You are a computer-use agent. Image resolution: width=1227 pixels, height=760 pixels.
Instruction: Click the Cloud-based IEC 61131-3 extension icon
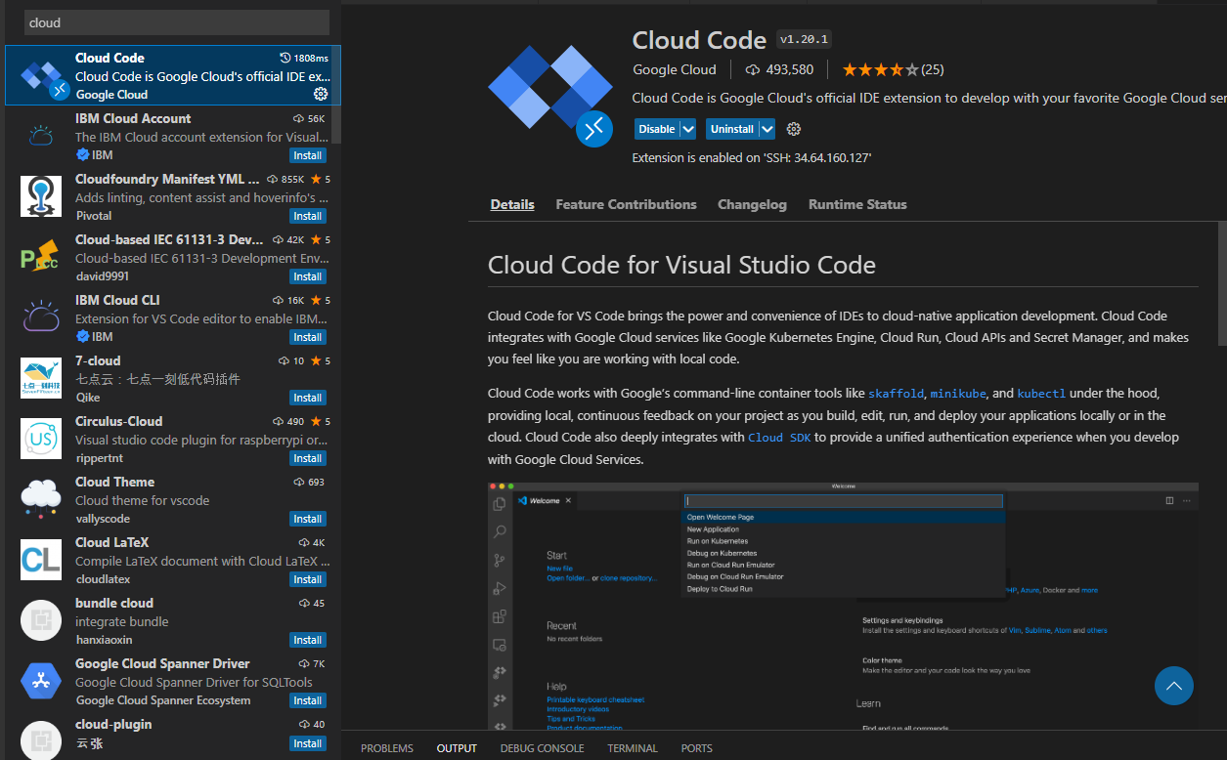(41, 257)
